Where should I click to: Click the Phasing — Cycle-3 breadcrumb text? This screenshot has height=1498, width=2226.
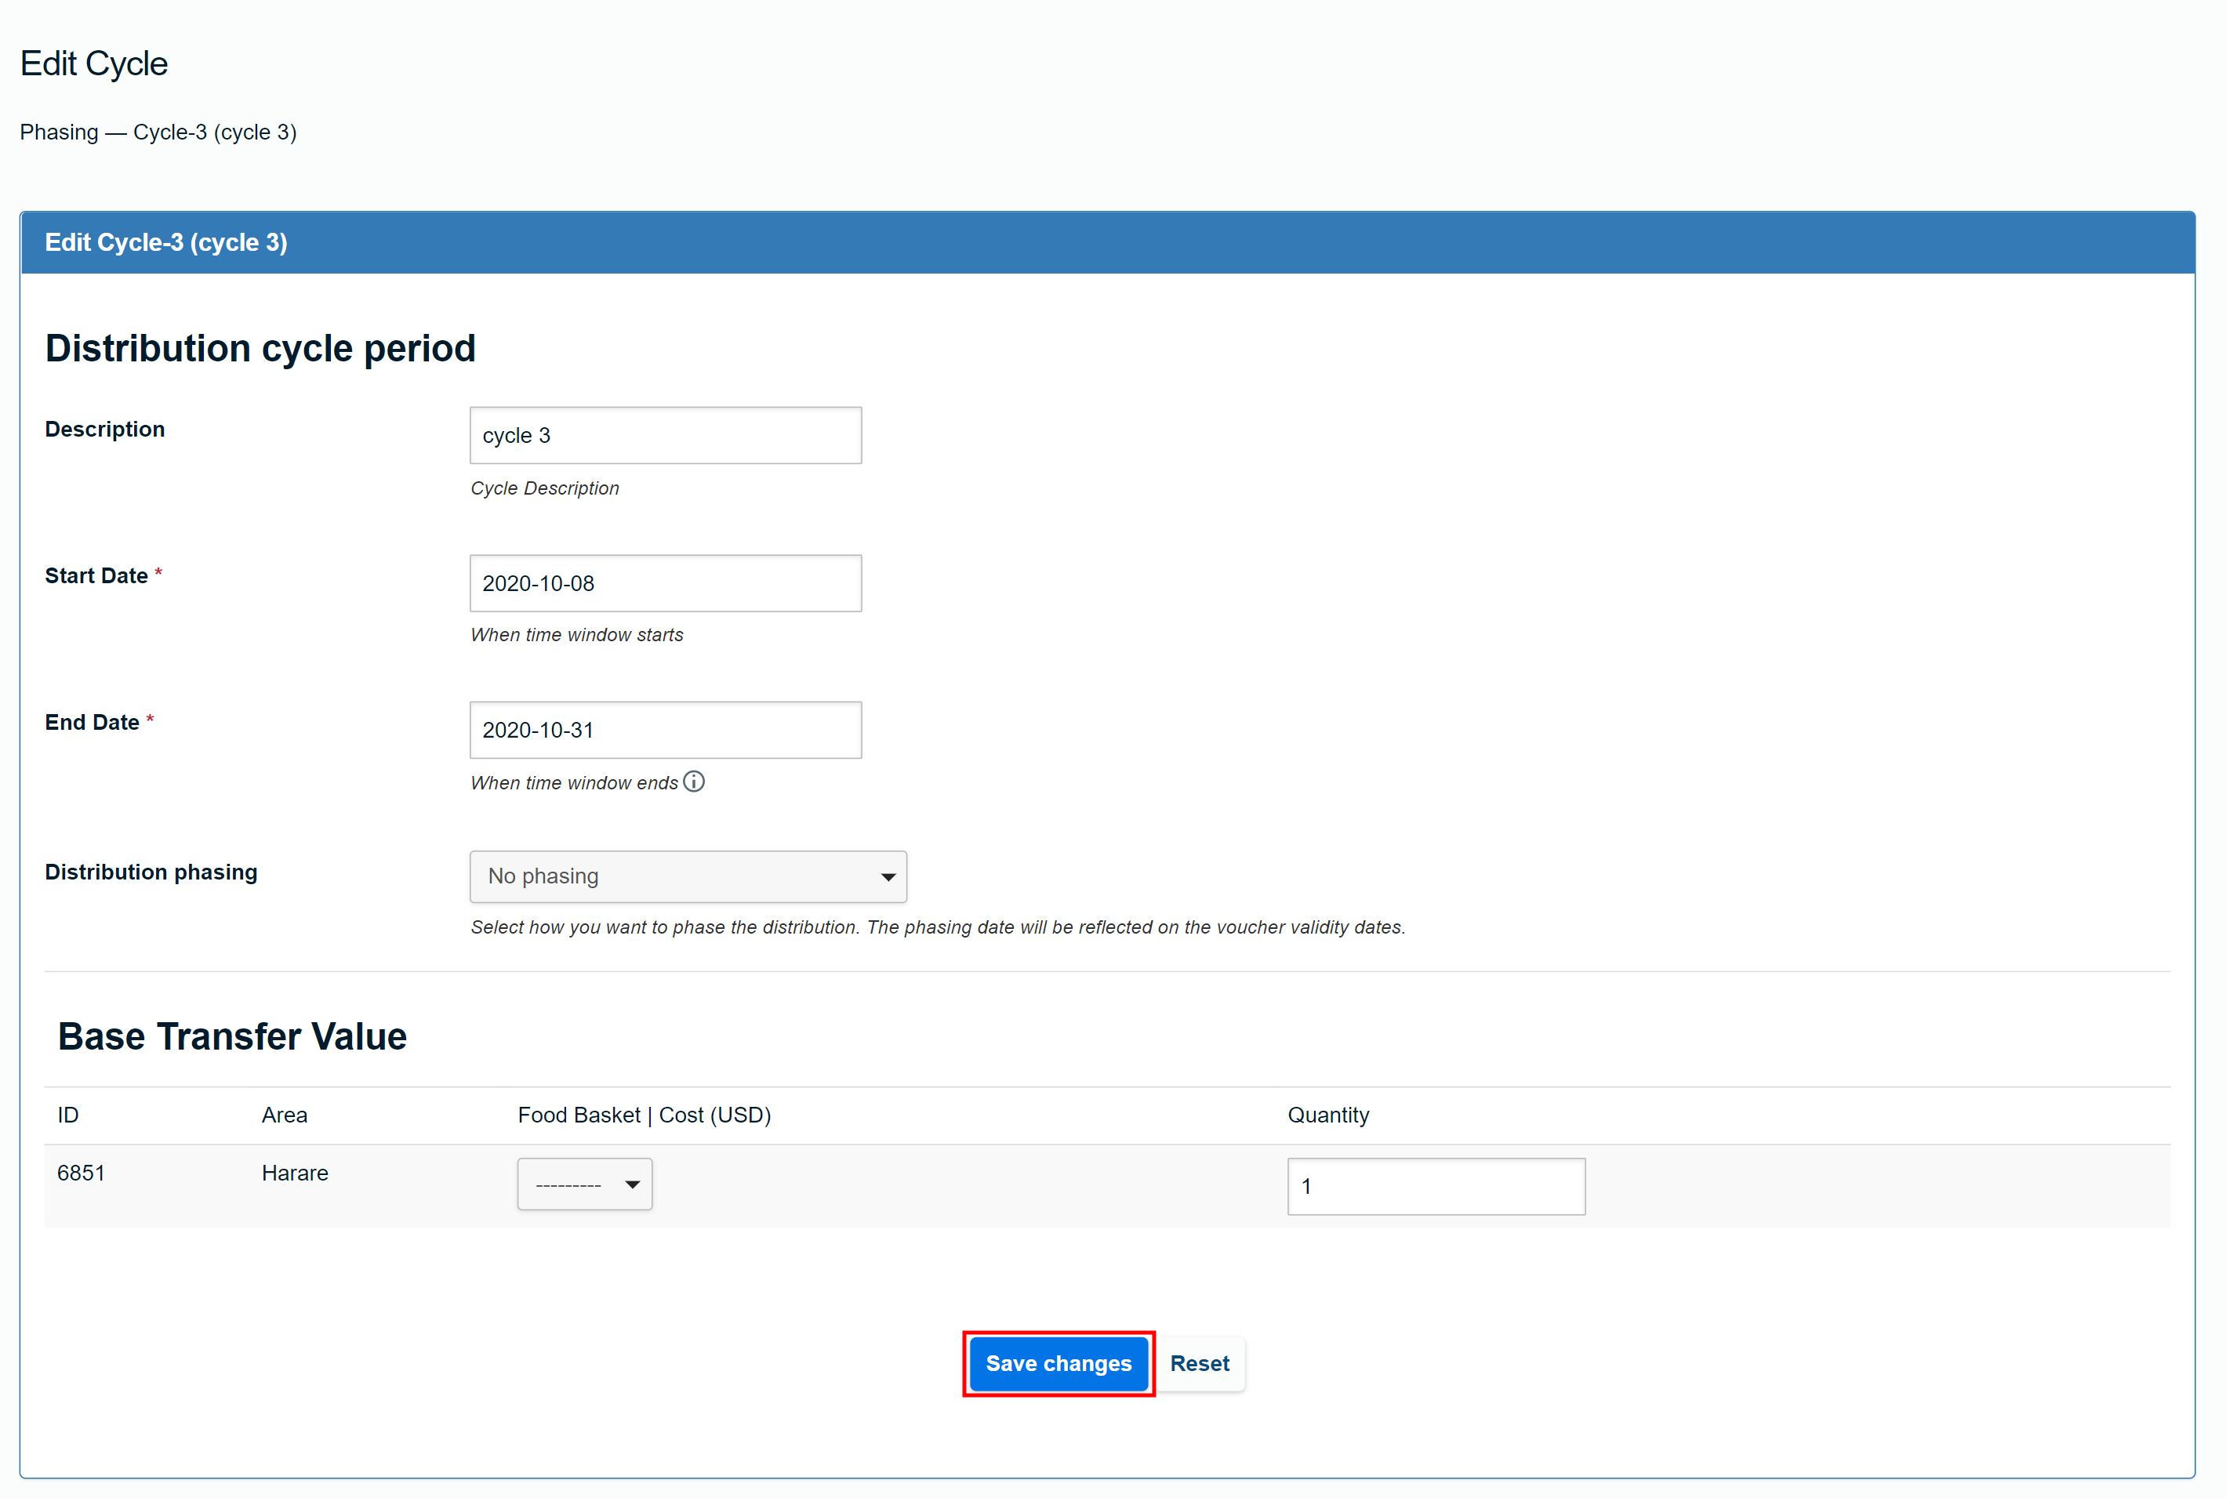pos(158,132)
